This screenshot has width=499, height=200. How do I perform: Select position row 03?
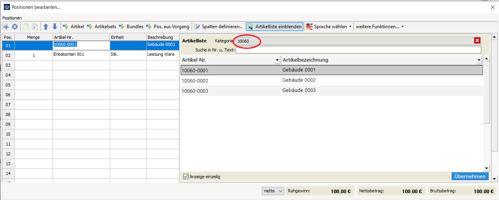tap(8, 65)
